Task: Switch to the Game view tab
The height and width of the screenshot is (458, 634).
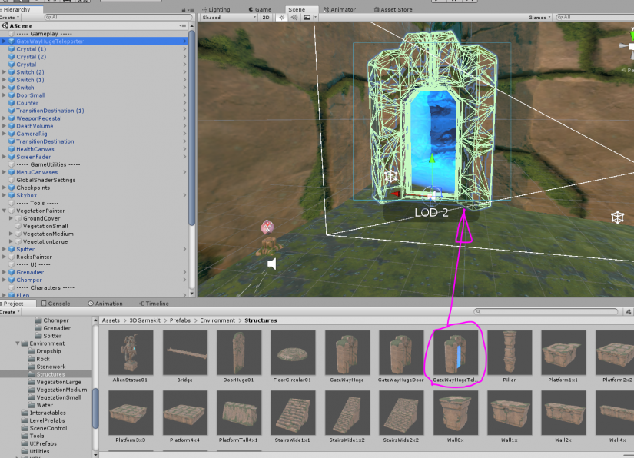Action: [x=261, y=8]
